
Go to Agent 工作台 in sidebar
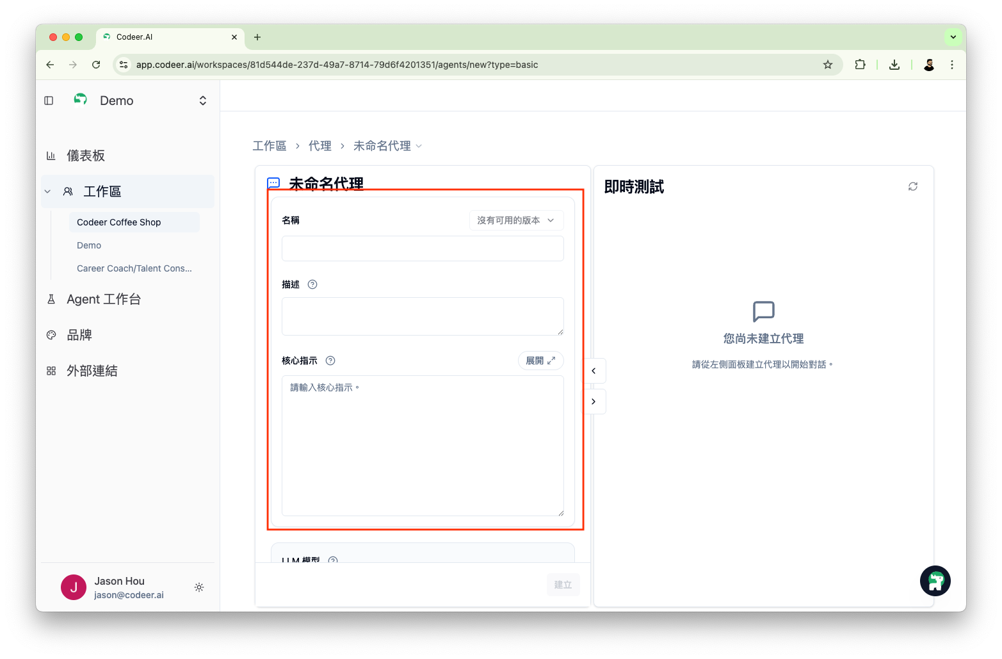coord(104,299)
